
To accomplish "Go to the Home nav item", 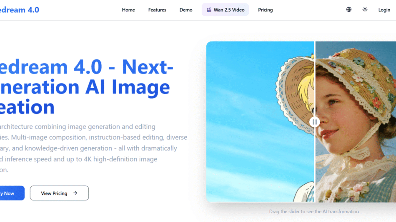I will click(128, 10).
